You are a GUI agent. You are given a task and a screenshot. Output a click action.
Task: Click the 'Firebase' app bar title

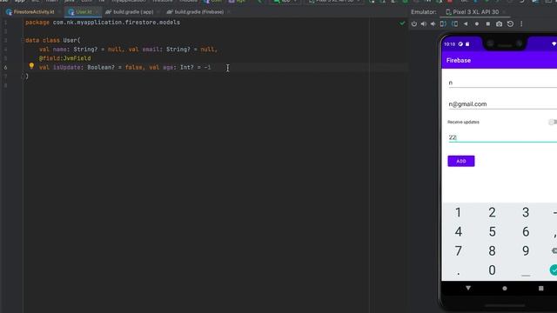[459, 60]
